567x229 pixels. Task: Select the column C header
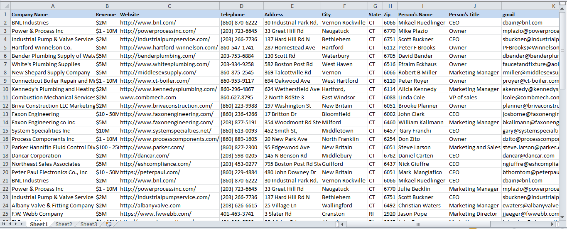pos(169,6)
